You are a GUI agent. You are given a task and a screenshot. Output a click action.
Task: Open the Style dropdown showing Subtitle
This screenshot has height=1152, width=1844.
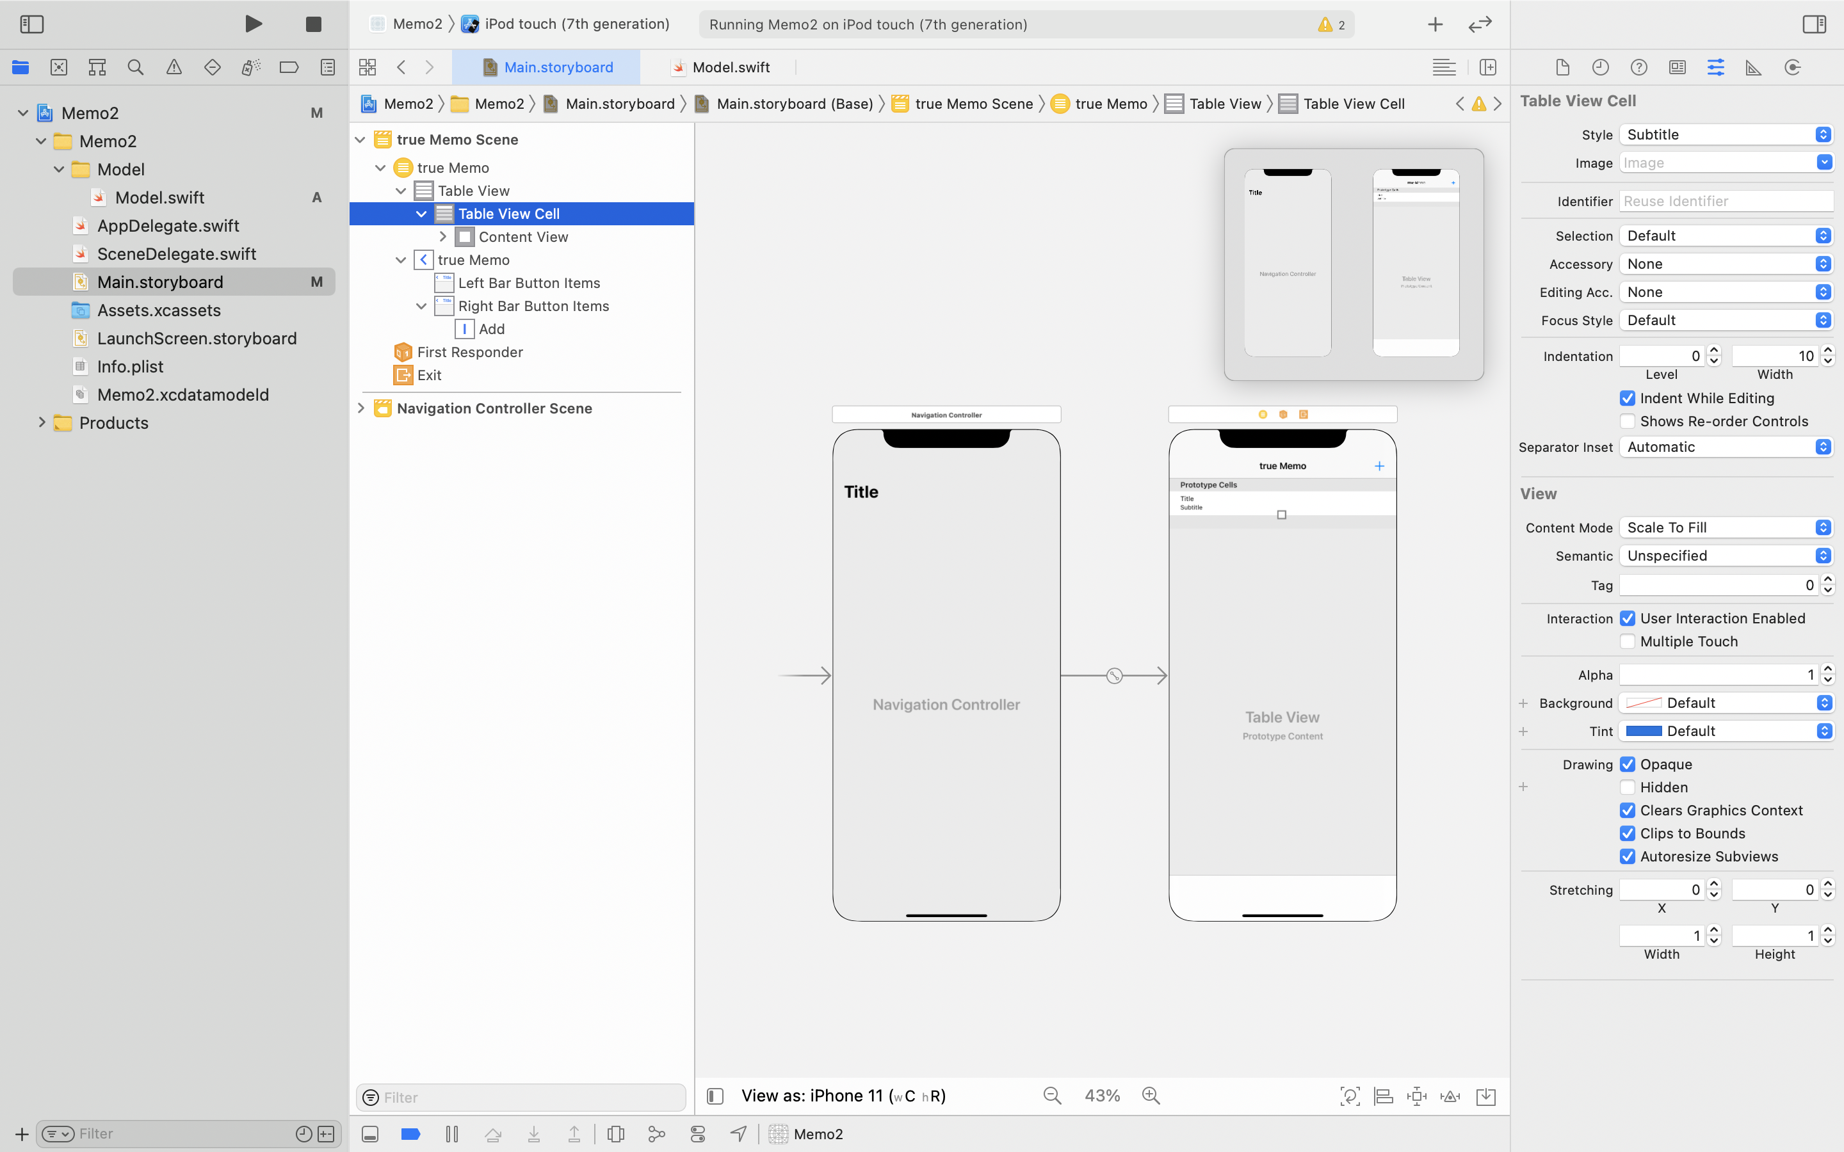pyautogui.click(x=1725, y=135)
